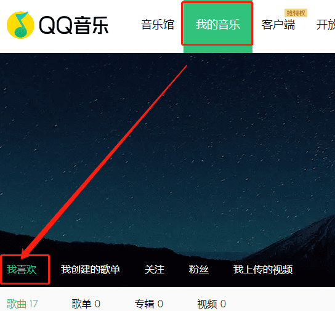Click the 抢特权 badge above 客户端
335x311 pixels.
(x=296, y=13)
